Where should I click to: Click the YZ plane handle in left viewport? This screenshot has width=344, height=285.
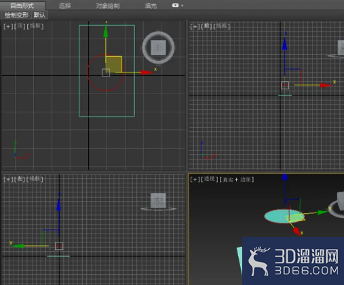point(51,238)
